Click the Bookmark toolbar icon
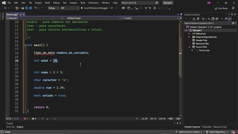This screenshot has width=238, height=134. click(155, 8)
